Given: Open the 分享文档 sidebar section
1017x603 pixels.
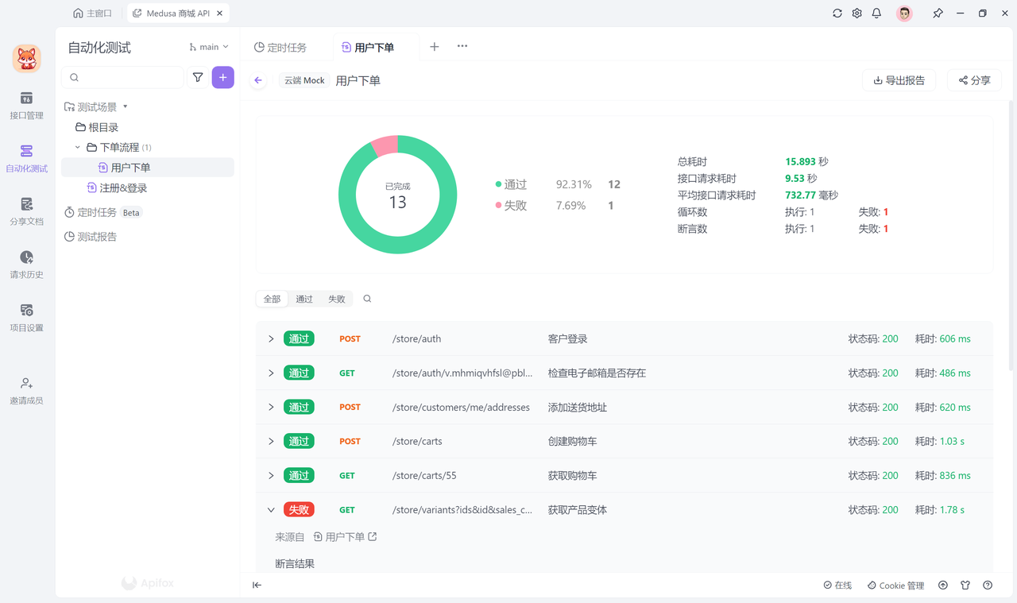Looking at the screenshot, I should tap(26, 212).
